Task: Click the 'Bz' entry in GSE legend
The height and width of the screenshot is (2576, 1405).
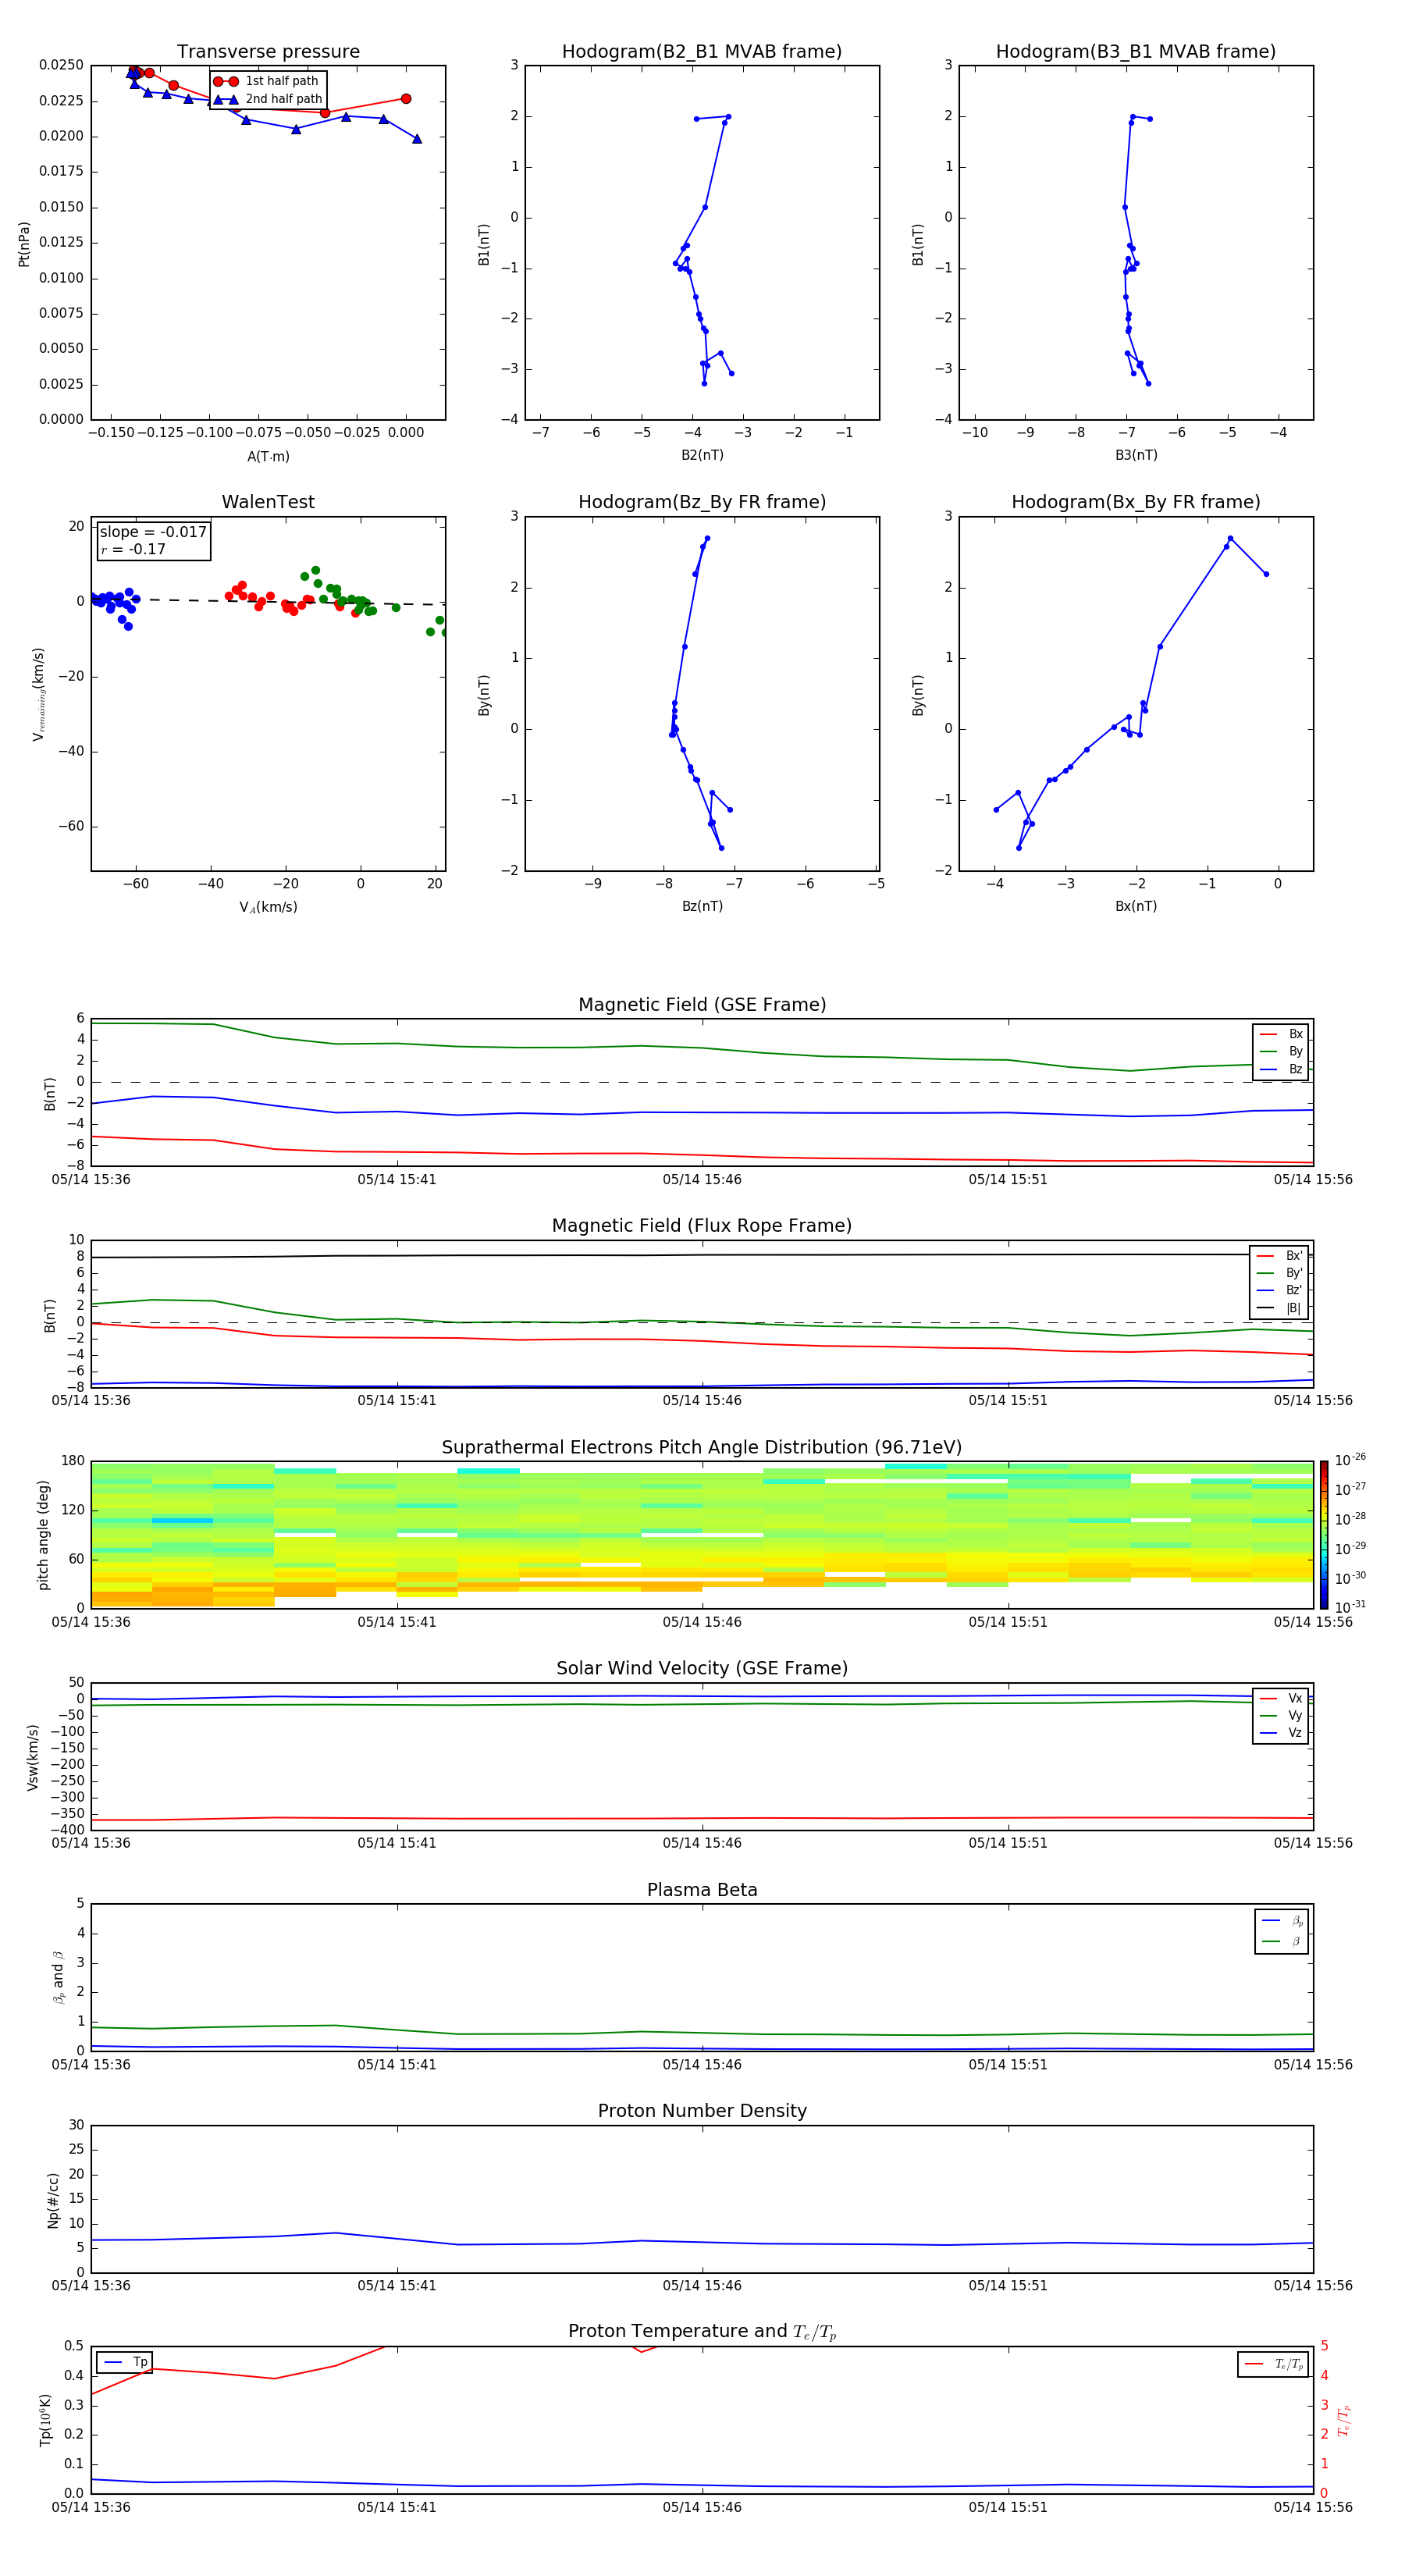Action: point(1281,1070)
